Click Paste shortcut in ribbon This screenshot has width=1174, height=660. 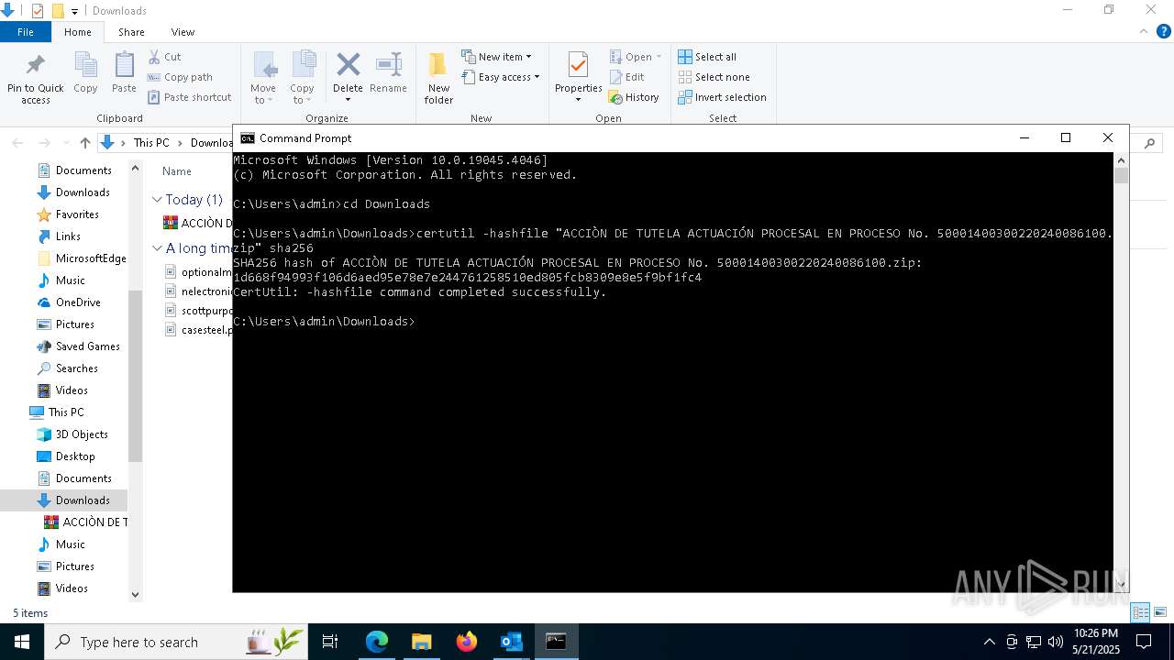(189, 97)
